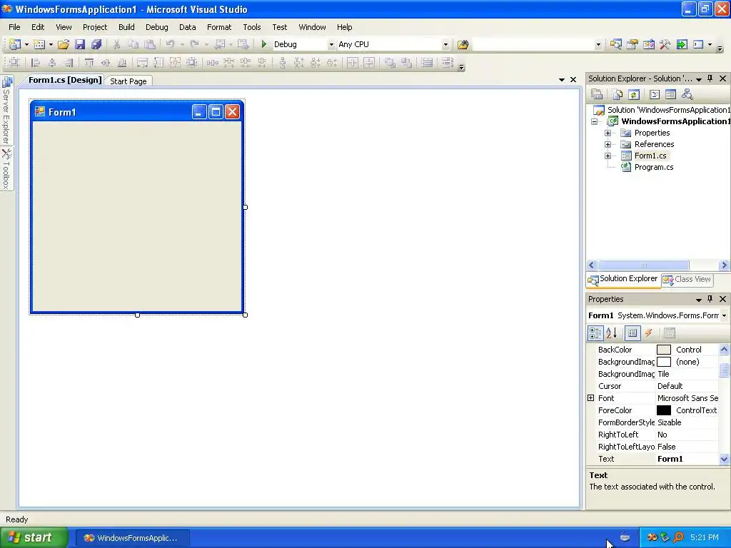Expand the Font property in Properties grid

coord(590,398)
